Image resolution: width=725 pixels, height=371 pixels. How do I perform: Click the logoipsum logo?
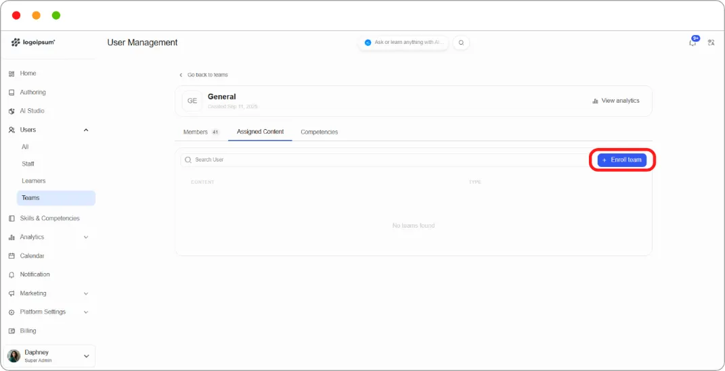(33, 42)
